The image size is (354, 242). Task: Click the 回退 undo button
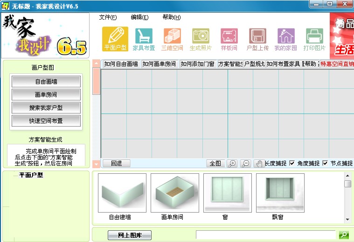pyautogui.click(x=117, y=164)
